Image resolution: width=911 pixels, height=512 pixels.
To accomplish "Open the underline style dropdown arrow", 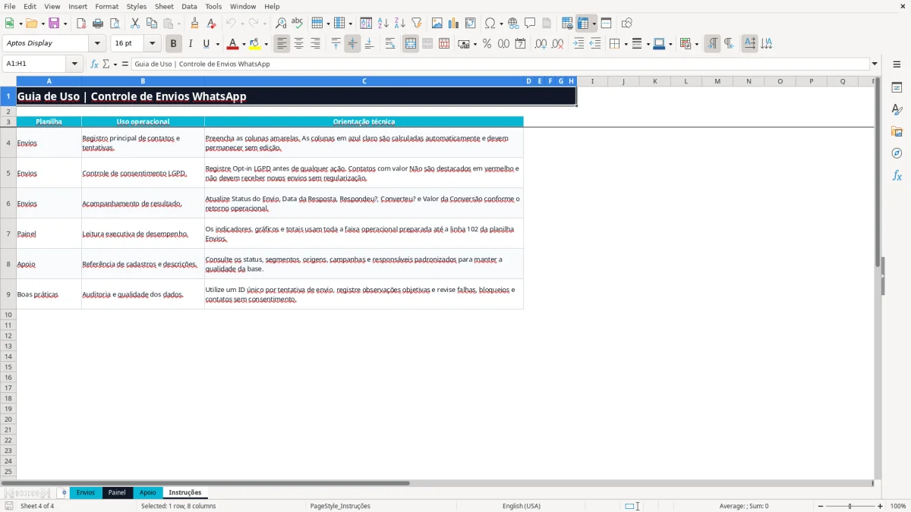I will click(217, 44).
